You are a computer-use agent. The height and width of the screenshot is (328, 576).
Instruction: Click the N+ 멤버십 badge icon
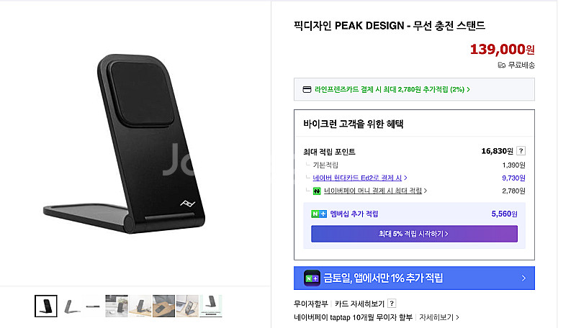319,214
